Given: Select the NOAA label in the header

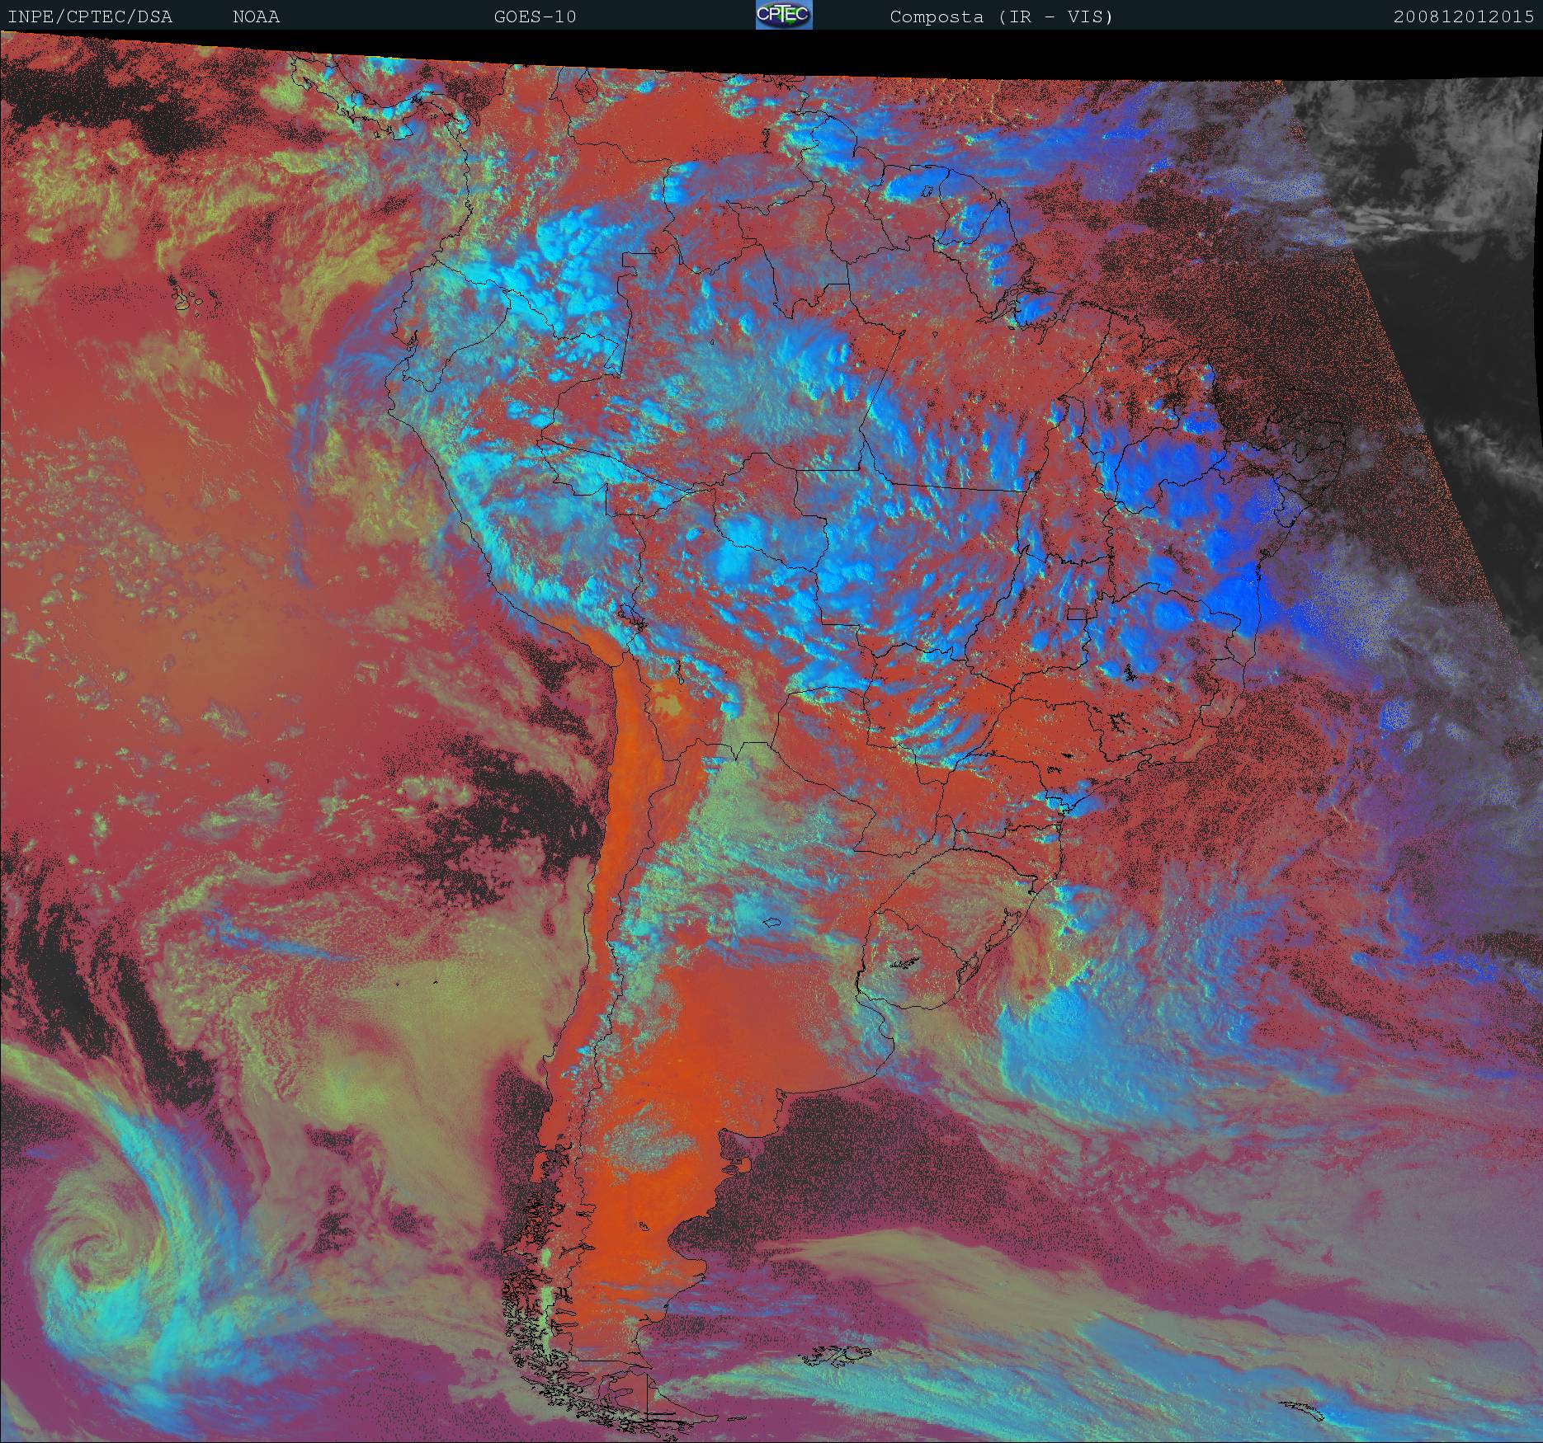Looking at the screenshot, I should (x=256, y=16).
